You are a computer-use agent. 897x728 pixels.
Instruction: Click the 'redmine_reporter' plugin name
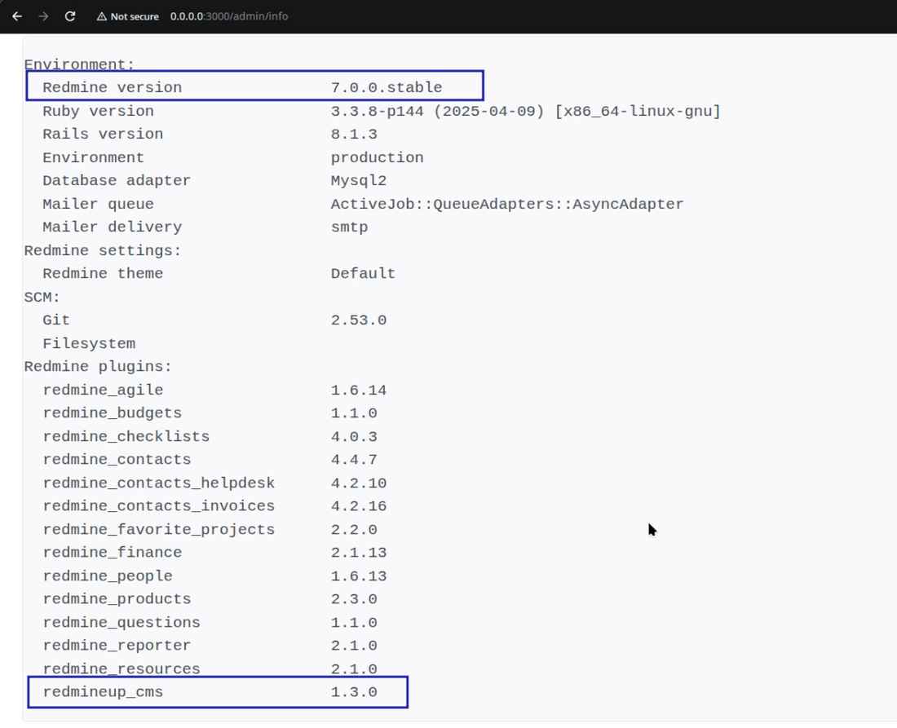117,646
